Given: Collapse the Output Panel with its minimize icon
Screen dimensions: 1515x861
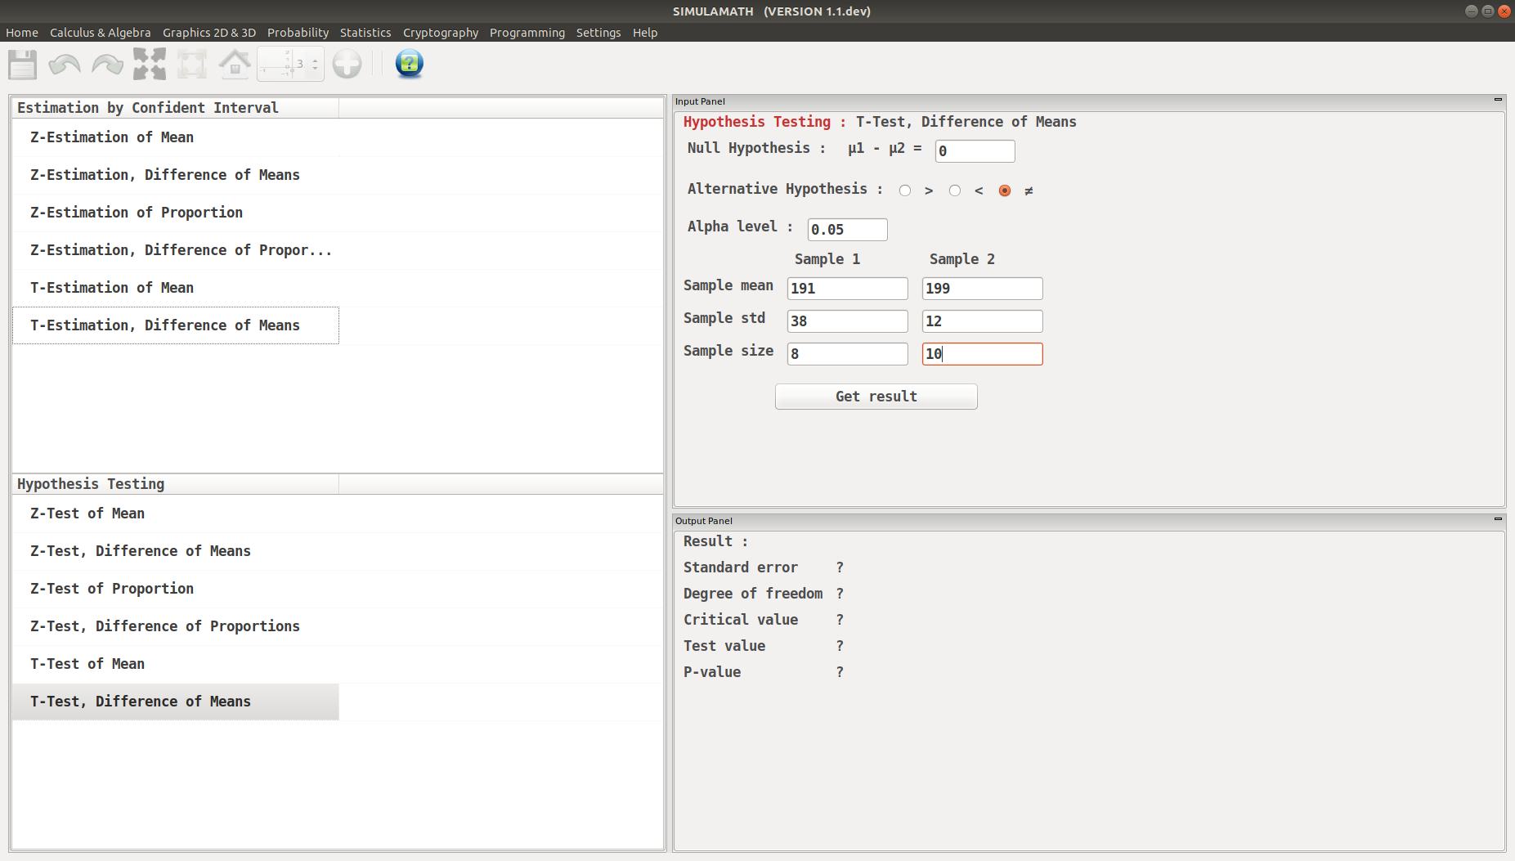Looking at the screenshot, I should (1498, 519).
